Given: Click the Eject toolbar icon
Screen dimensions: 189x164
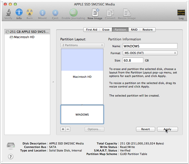Looking at the screenshot, I should click(55, 13).
